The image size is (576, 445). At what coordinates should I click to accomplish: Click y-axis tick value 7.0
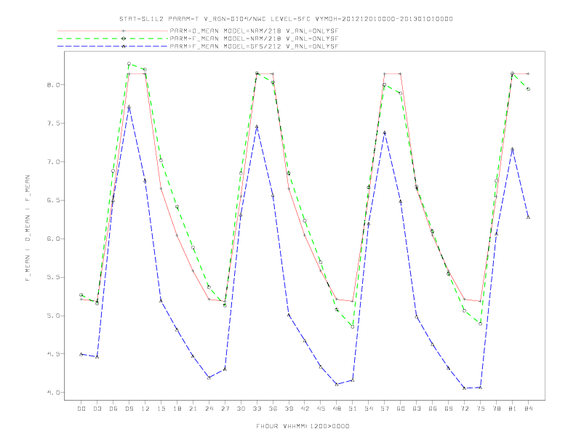[x=52, y=162]
